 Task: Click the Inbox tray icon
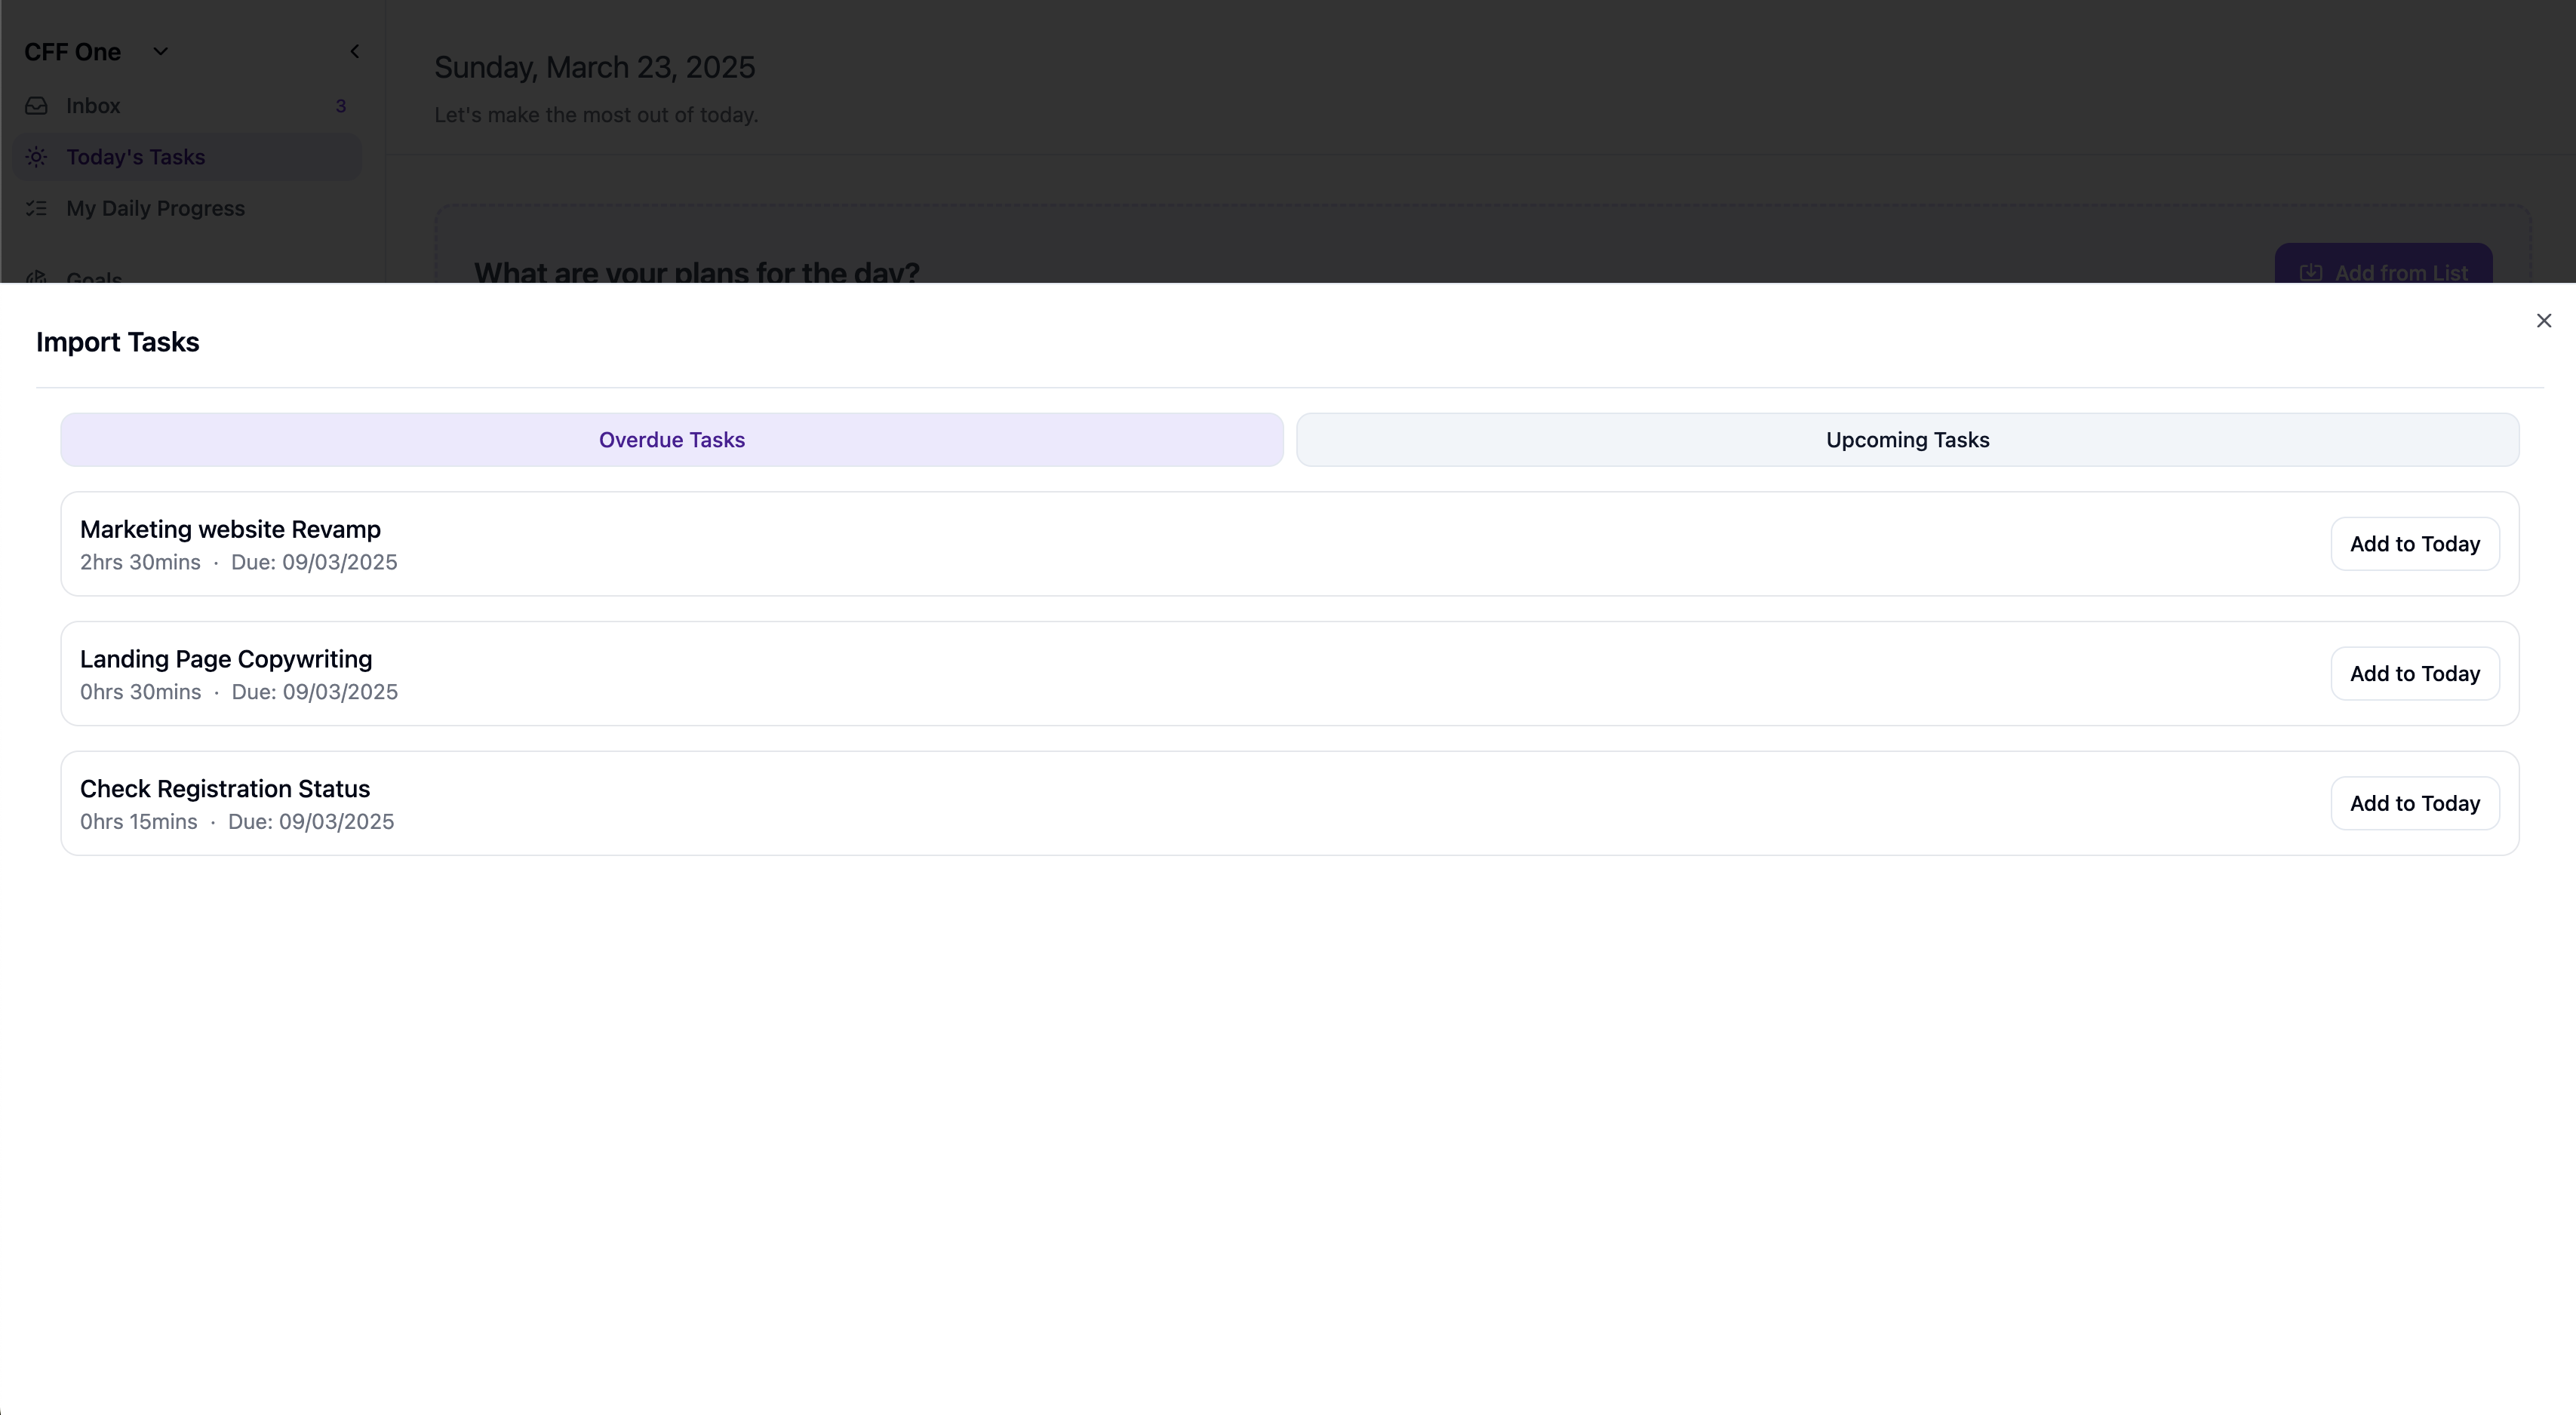[x=36, y=106]
